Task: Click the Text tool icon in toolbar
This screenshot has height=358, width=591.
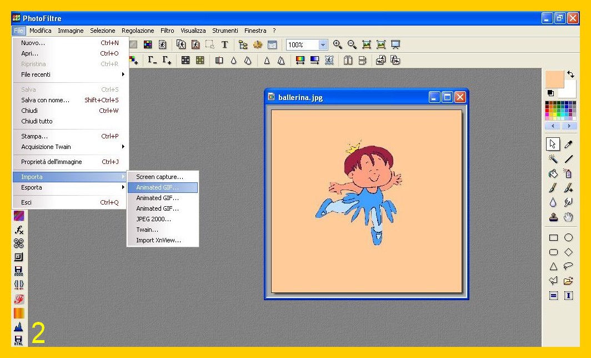Action: click(224, 45)
